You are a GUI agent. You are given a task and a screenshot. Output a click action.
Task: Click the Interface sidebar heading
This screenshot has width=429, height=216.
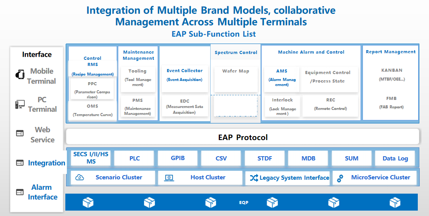[x=37, y=54]
